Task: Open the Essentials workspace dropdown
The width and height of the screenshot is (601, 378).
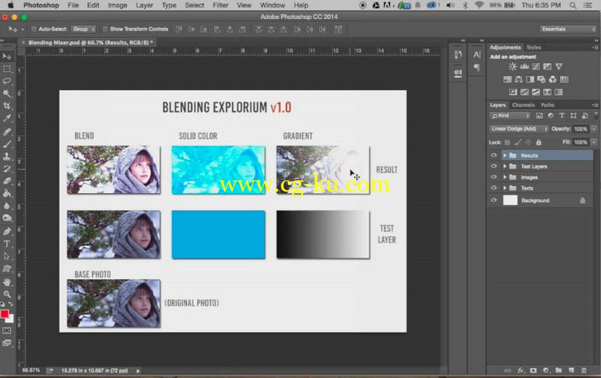Action: (568, 29)
